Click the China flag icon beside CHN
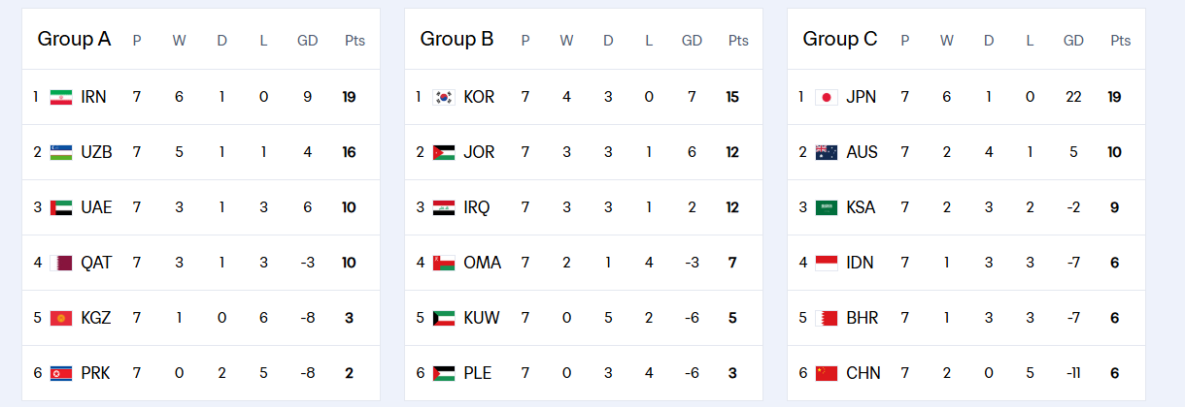This screenshot has height=407, width=1185. click(827, 373)
